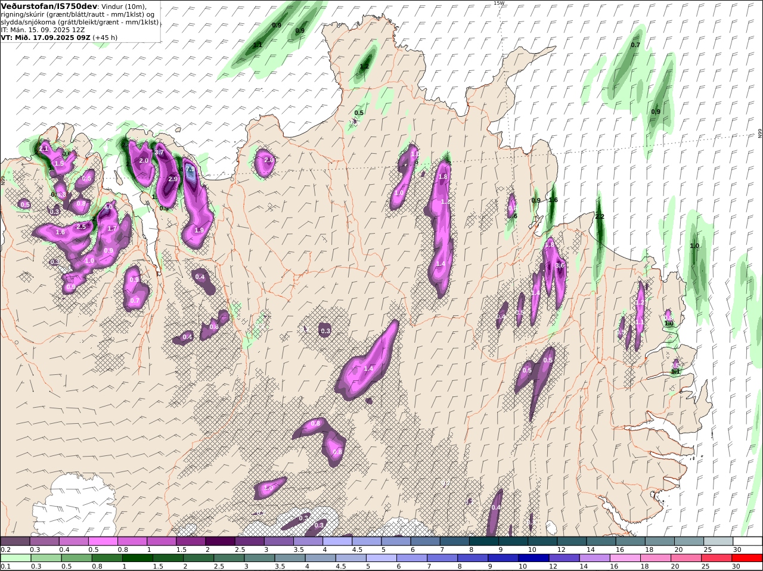Choose the pink rain swatch between 16 and 18
The width and height of the screenshot is (763, 571).
point(626,558)
